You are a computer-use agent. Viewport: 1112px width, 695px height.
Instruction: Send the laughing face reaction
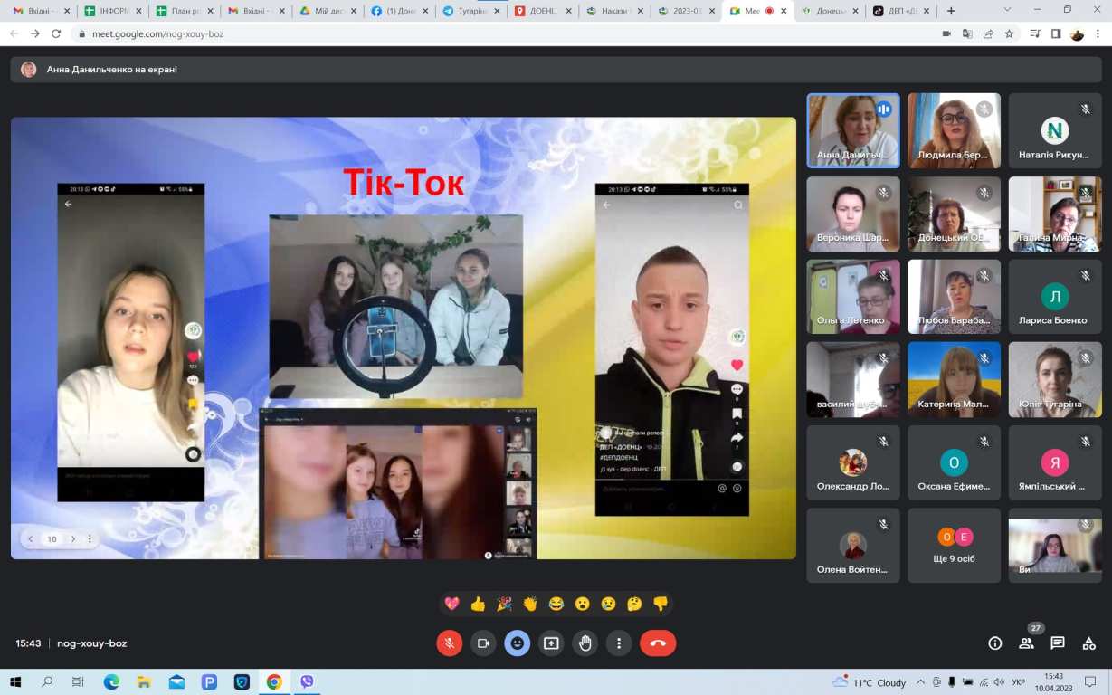tap(556, 604)
